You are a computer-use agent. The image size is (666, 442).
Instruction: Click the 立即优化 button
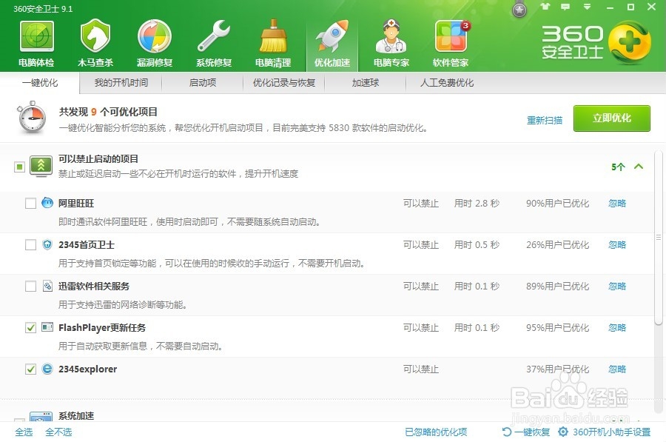612,118
